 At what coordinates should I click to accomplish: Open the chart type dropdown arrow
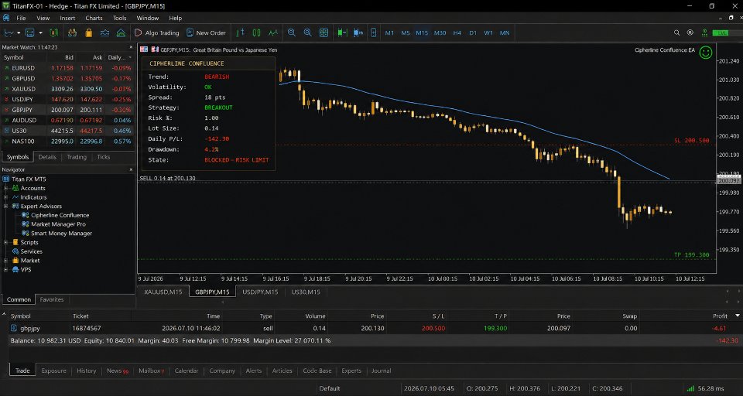19,32
